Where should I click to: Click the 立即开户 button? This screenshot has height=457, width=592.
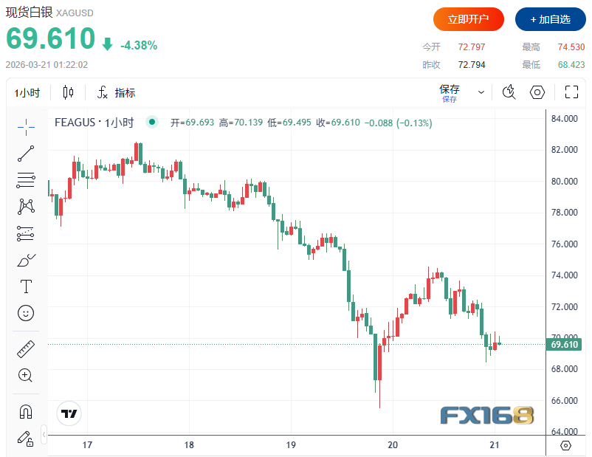[x=468, y=19]
